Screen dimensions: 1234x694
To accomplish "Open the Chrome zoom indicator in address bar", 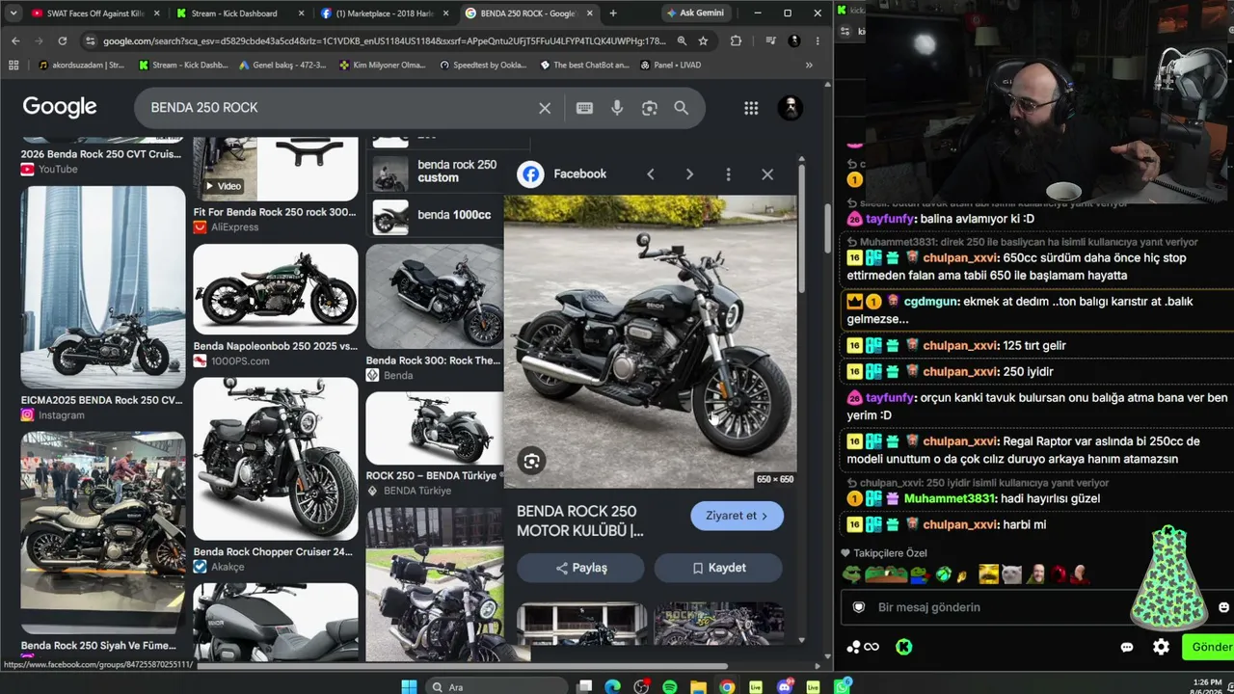I will pyautogui.click(x=682, y=41).
